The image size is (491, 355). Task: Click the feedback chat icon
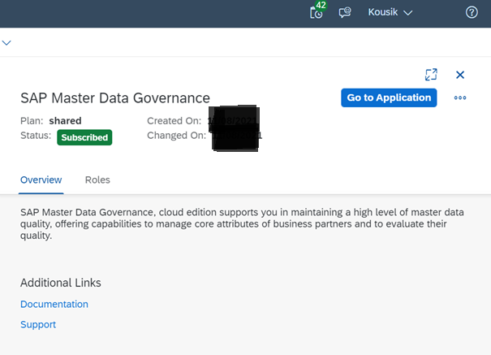click(345, 12)
